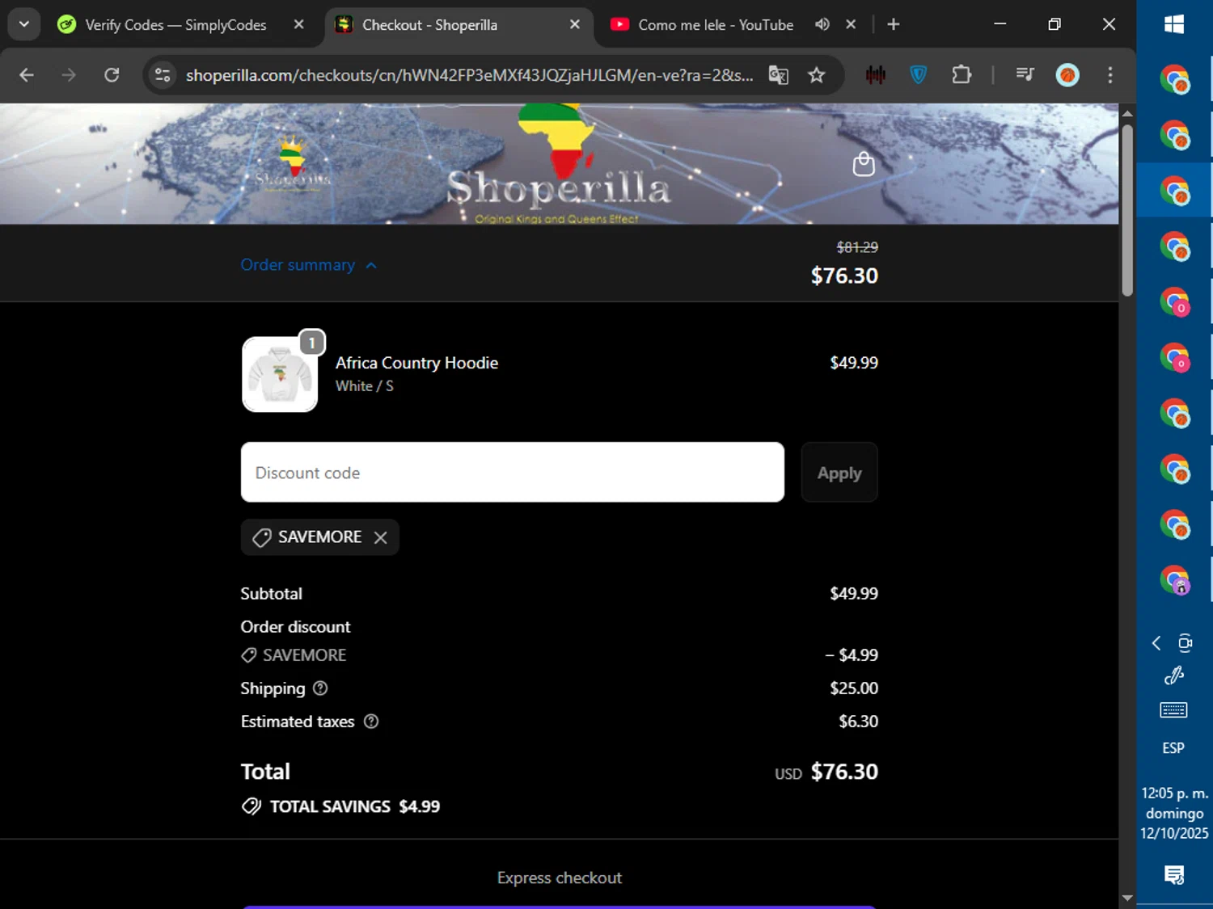Image resolution: width=1213 pixels, height=909 pixels.
Task: Switch to the Verify Codes SimplyCodes tab
Action: (x=175, y=25)
